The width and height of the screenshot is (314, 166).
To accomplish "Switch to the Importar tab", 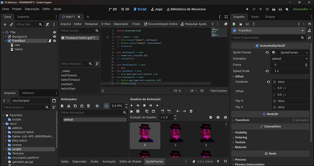I will point(23,17).
